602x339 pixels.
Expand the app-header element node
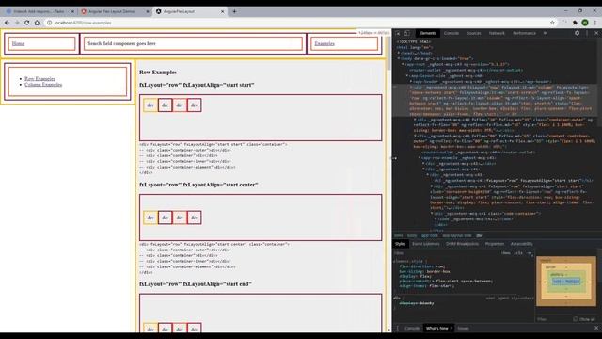point(411,82)
